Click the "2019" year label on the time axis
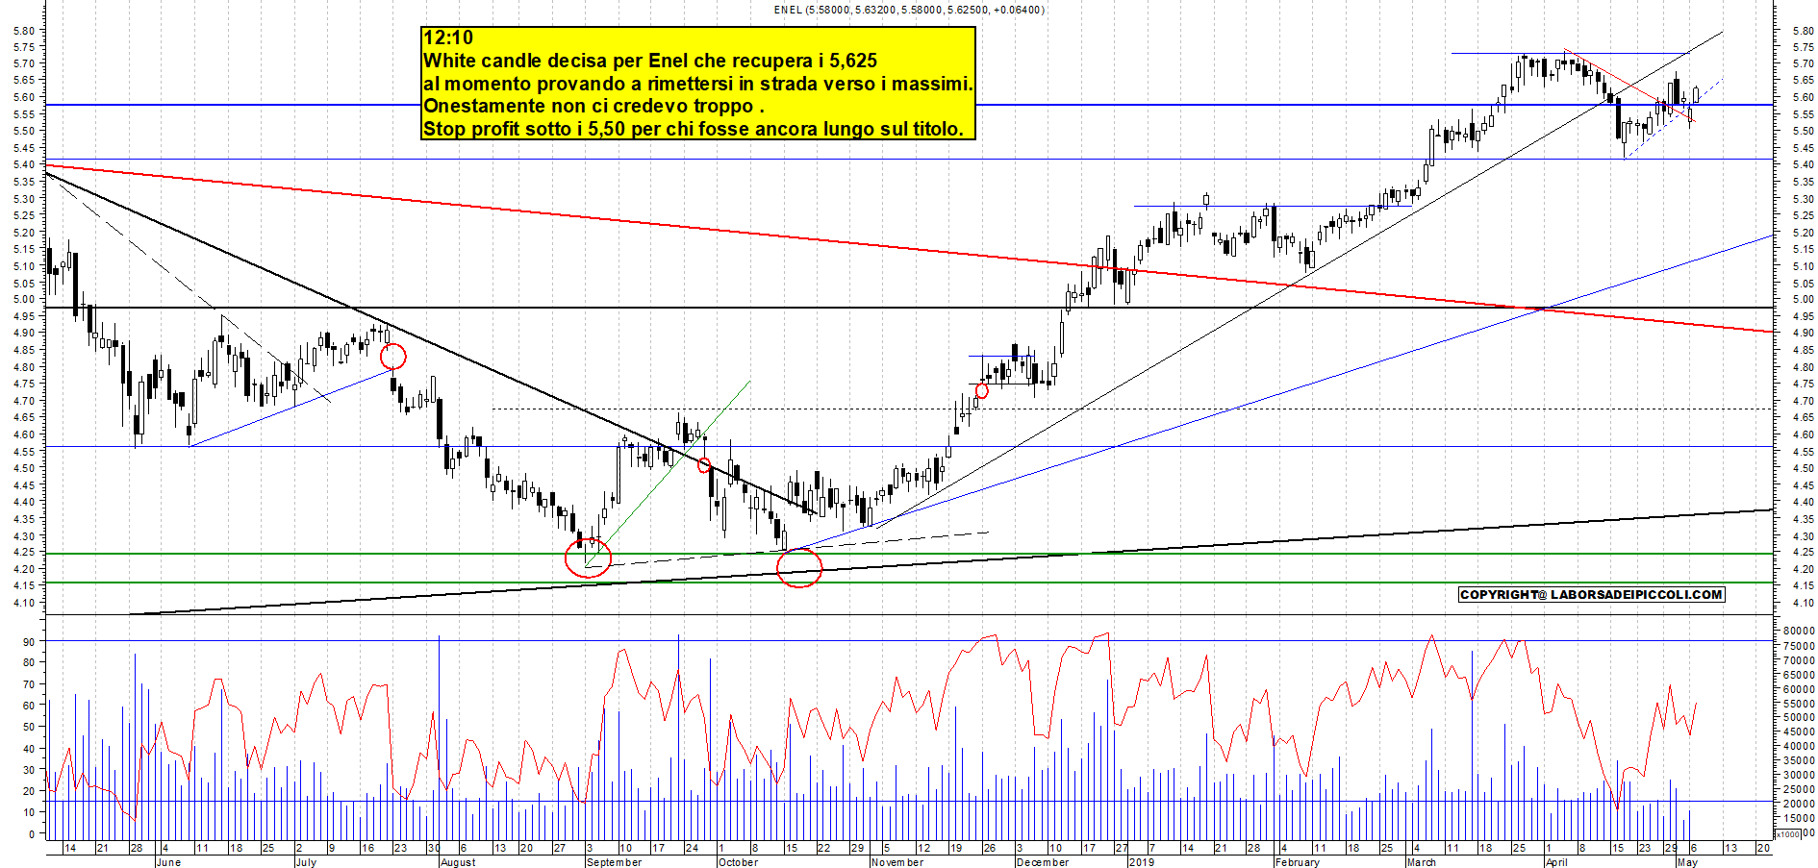This screenshot has height=868, width=1818. pos(1142,862)
